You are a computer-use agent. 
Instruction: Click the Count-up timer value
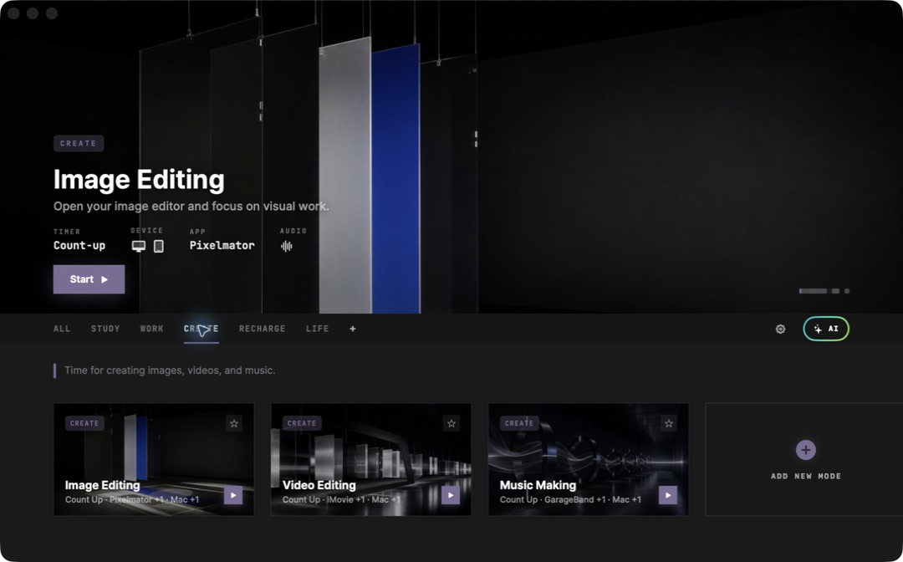pyautogui.click(x=79, y=245)
